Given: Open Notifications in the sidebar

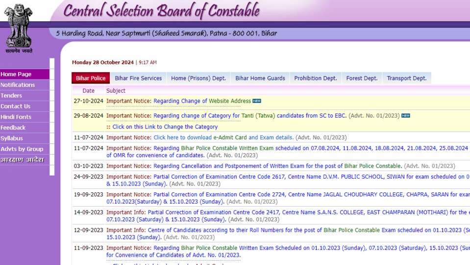Looking at the screenshot, I should pyautogui.click(x=25, y=85).
